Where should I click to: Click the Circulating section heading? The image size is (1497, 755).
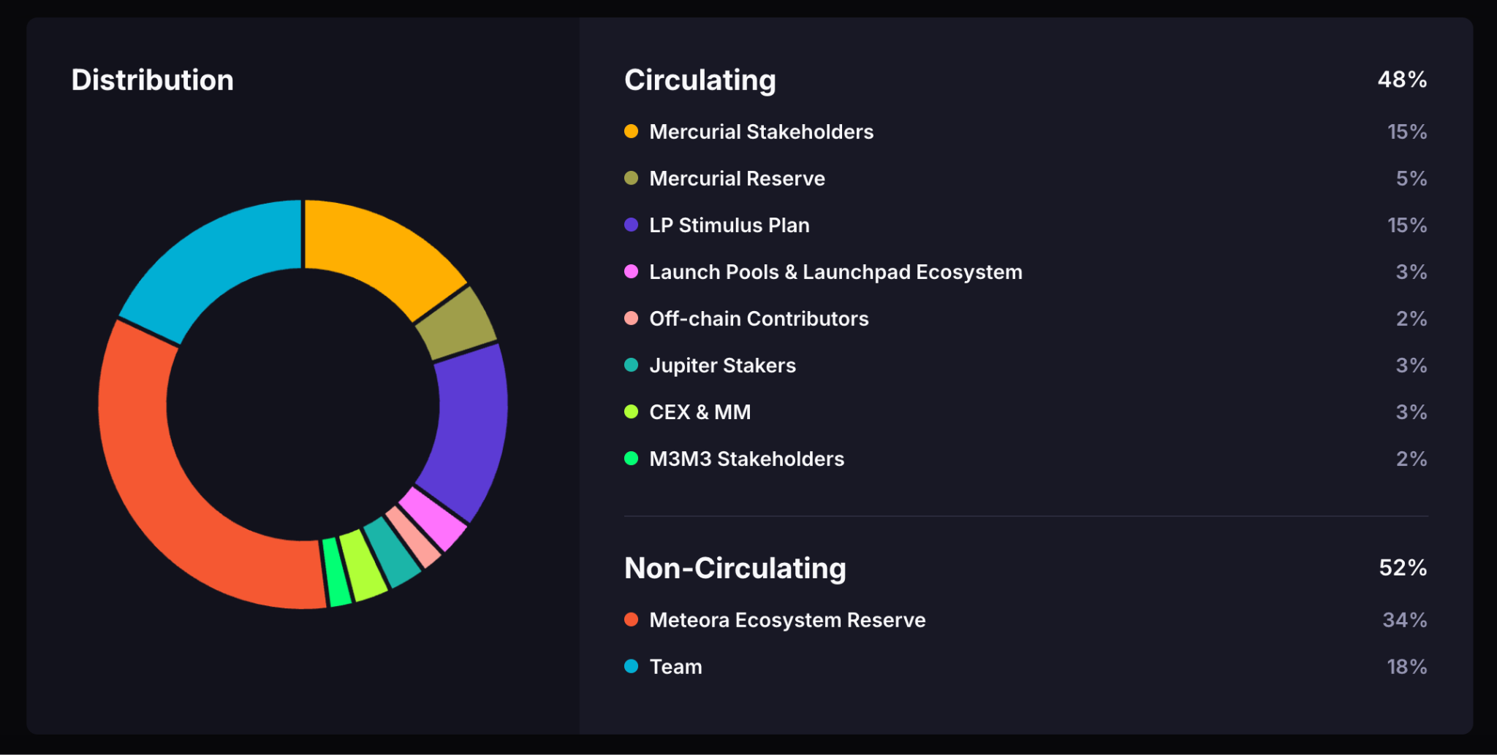click(x=700, y=80)
